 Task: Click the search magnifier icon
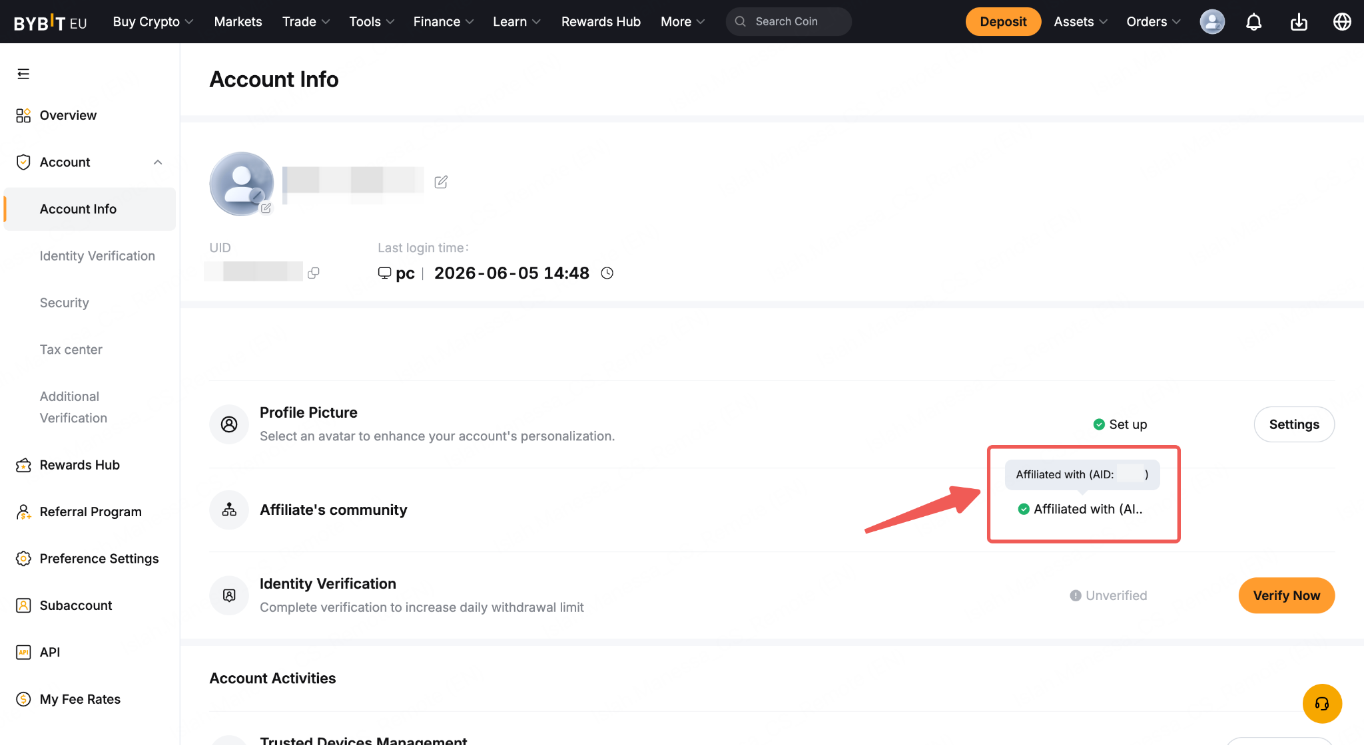point(740,22)
